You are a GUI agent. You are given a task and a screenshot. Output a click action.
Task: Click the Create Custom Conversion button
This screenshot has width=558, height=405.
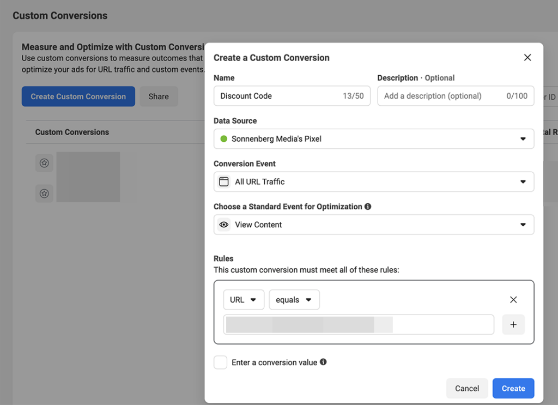(x=78, y=96)
